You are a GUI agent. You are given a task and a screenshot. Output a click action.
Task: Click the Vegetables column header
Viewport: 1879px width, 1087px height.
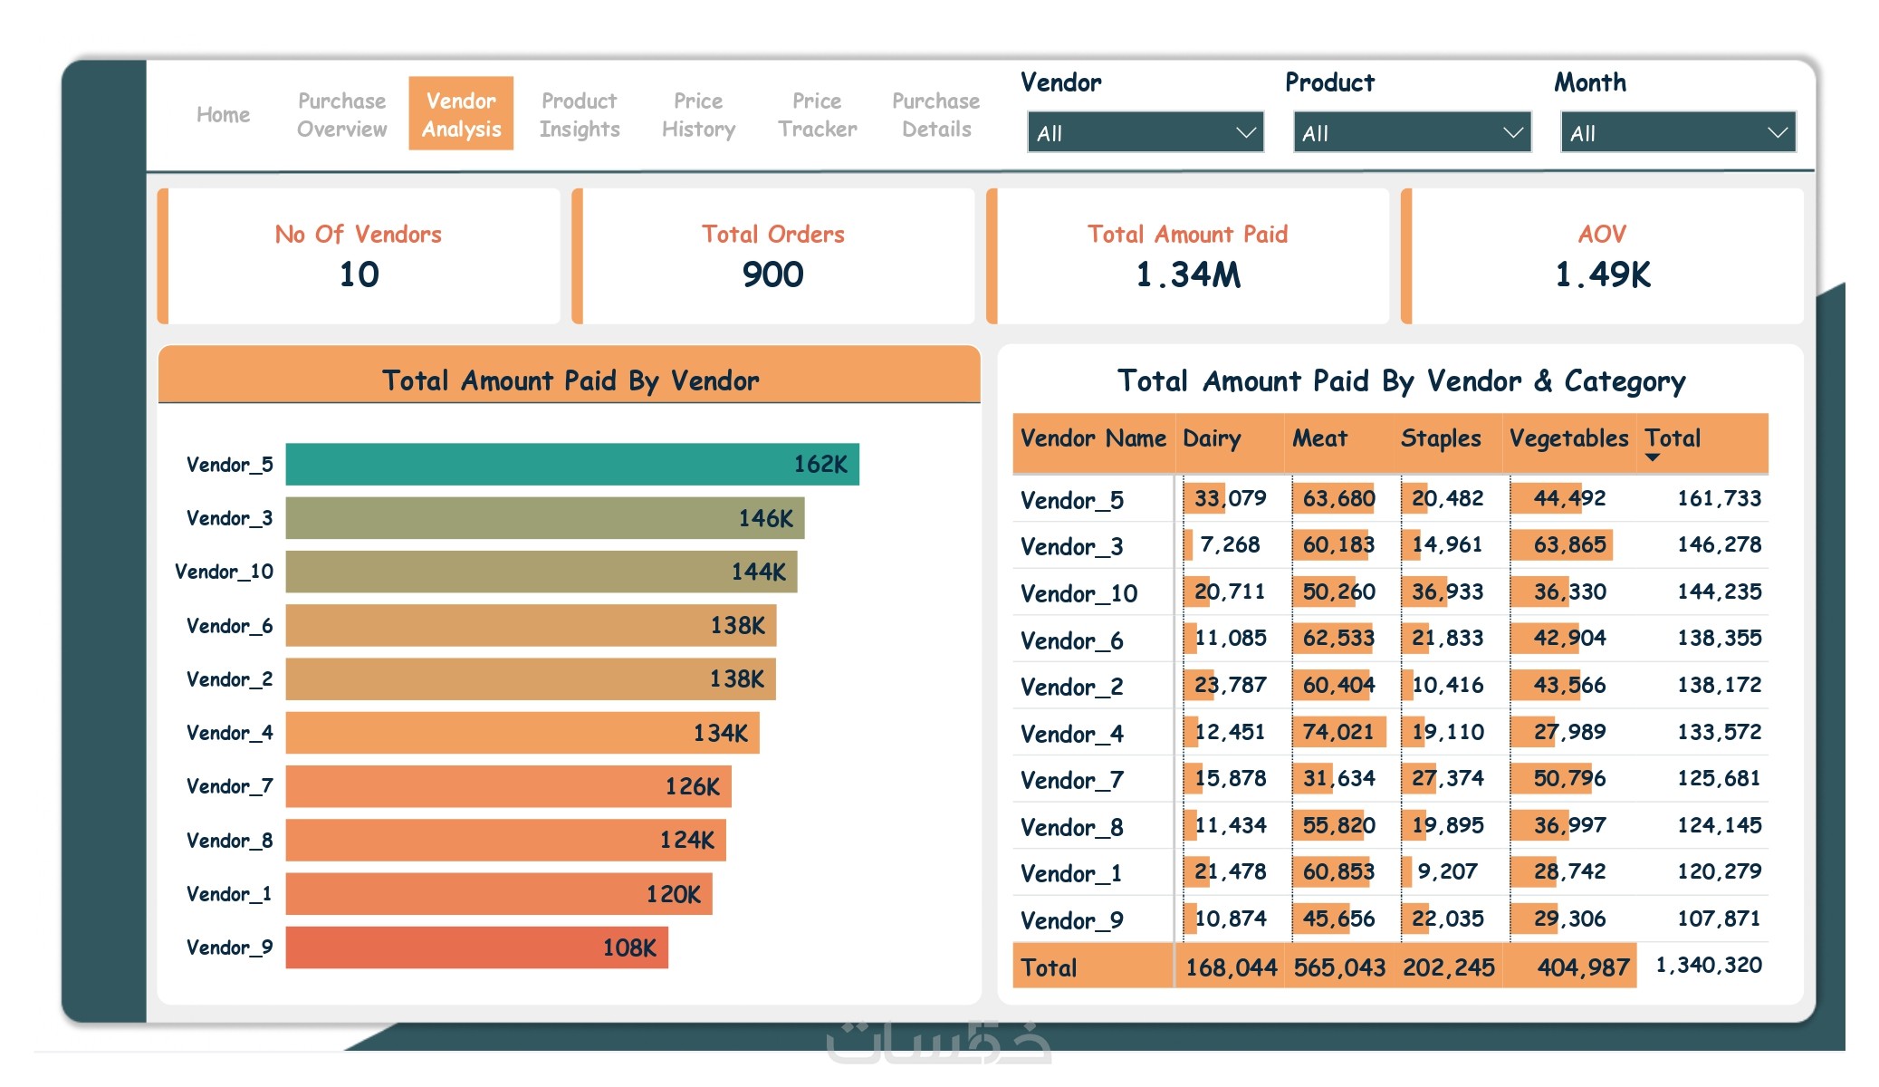(1567, 438)
